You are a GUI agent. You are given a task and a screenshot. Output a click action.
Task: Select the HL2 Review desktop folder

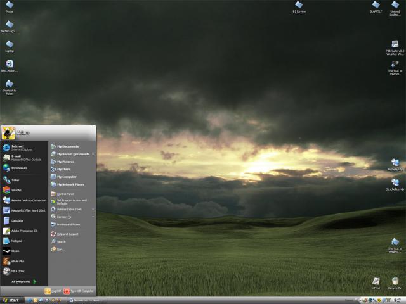(x=299, y=7)
